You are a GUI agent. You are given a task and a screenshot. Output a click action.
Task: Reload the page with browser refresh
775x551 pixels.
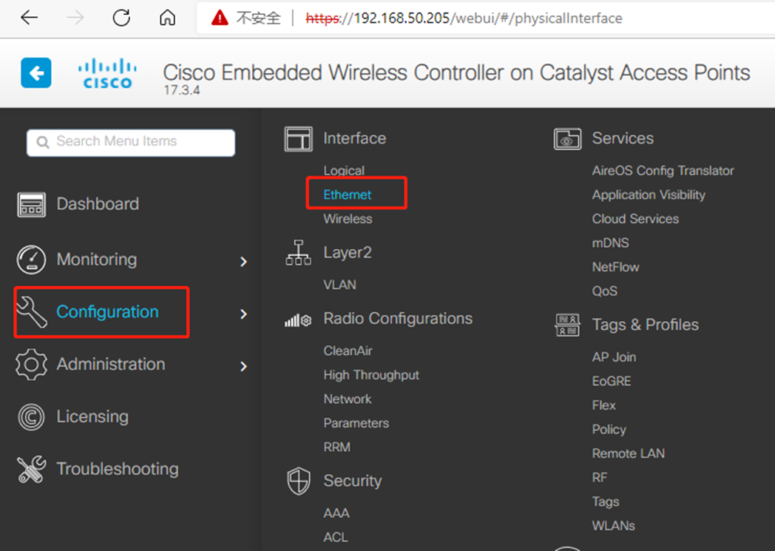pyautogui.click(x=121, y=18)
